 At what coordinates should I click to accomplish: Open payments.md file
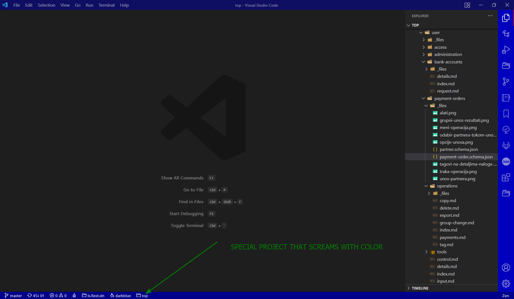[451, 237]
